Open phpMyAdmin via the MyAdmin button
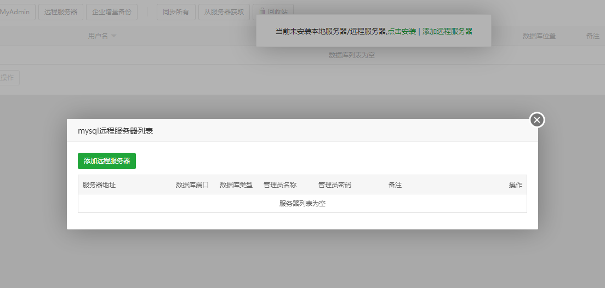 point(18,12)
